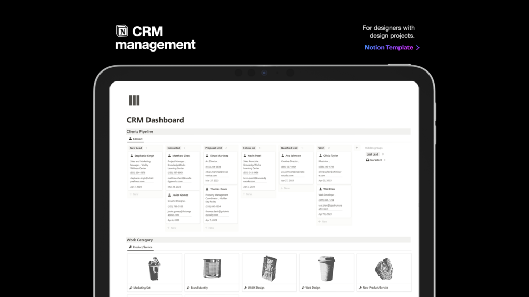Click the wrench icon on the Product/Service tab
This screenshot has height=297, width=529.
point(130,247)
